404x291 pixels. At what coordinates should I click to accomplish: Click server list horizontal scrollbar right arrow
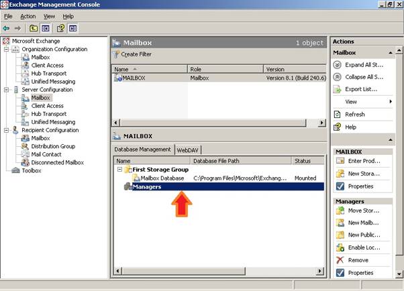pyautogui.click(x=321, y=123)
